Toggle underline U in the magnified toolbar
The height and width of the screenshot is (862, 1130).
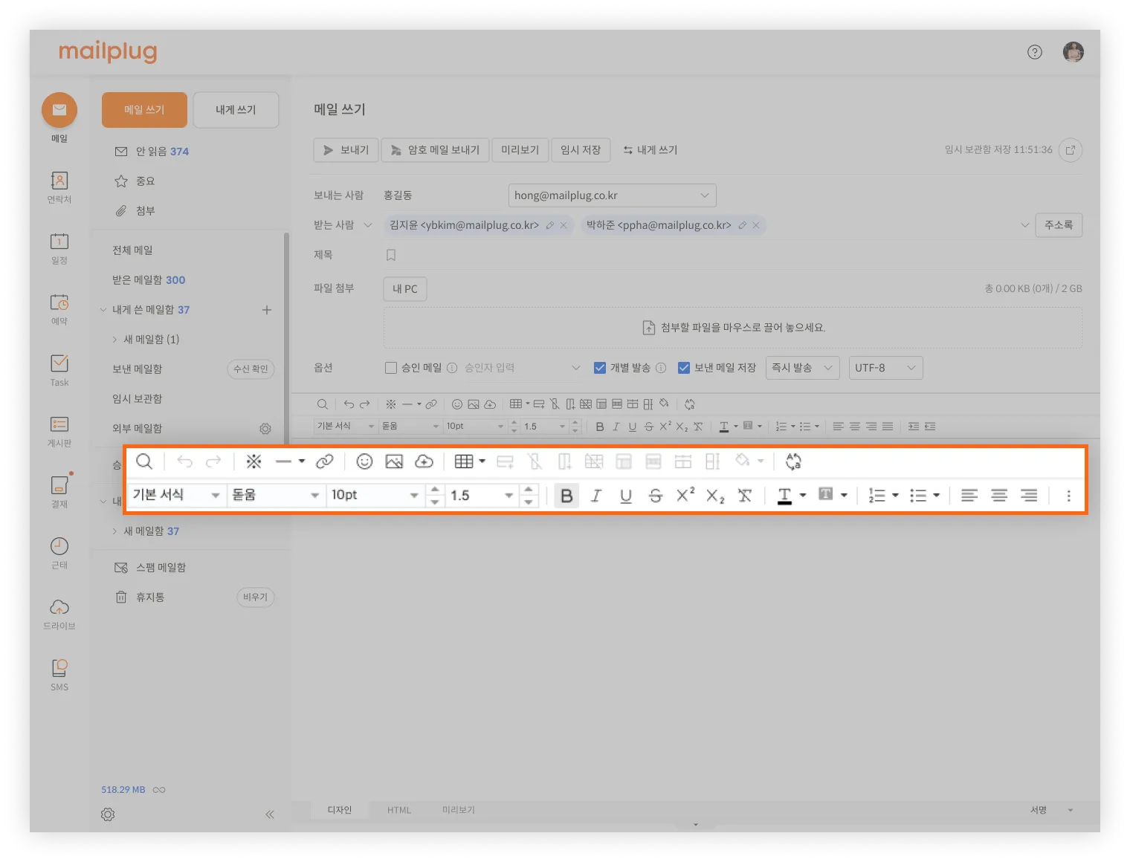(626, 496)
